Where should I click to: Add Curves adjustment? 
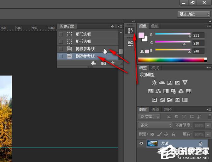click(x=170, y=83)
